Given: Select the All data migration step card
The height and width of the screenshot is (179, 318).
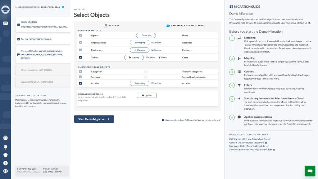Looking at the screenshot, I should coord(43,82).
